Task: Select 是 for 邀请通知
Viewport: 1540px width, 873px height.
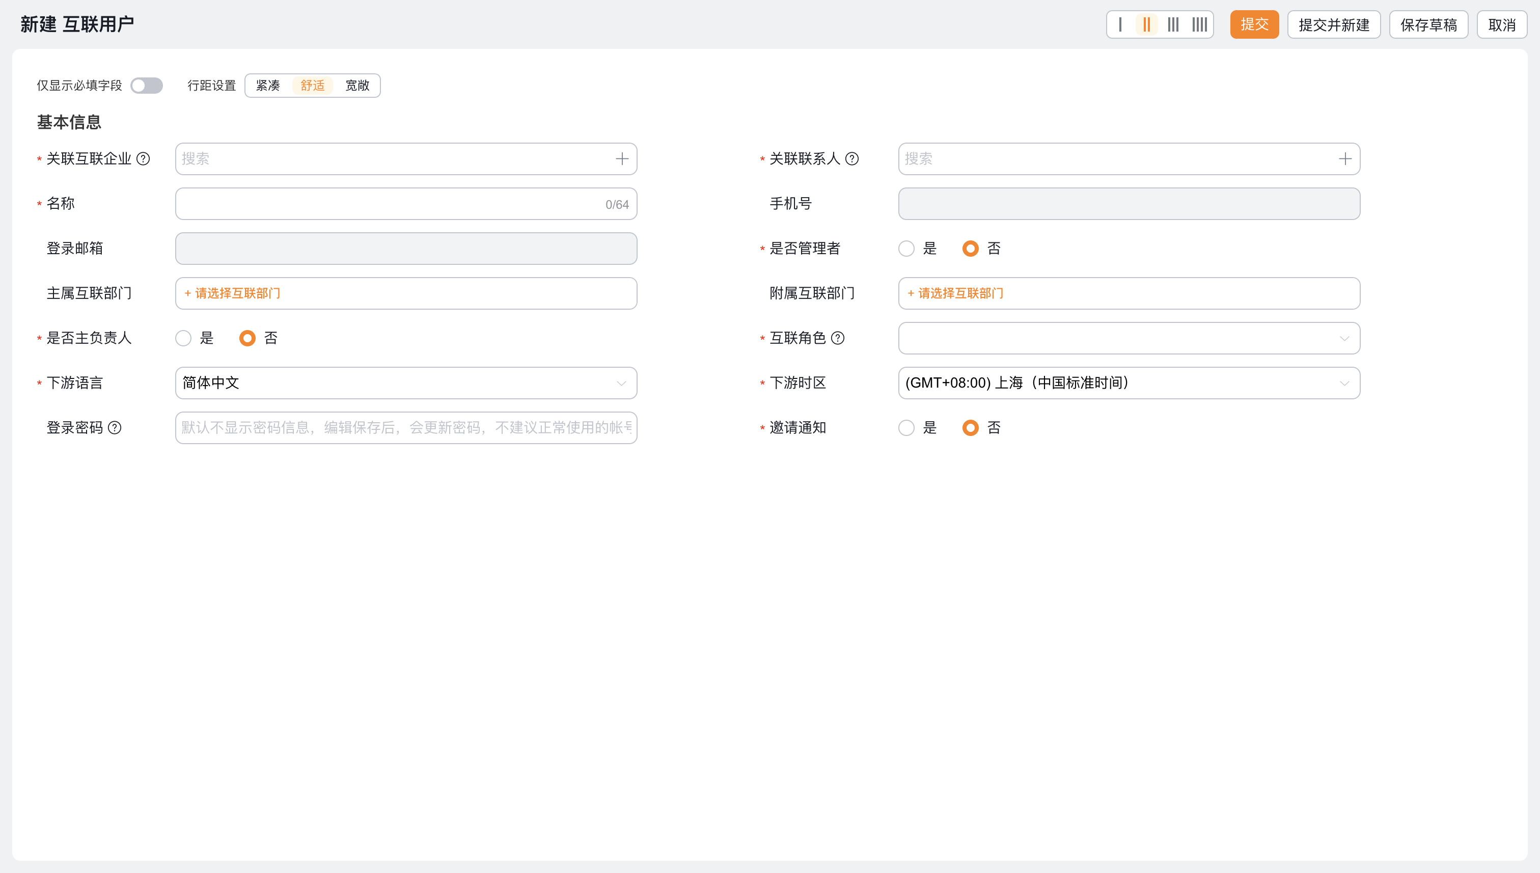Action: [x=906, y=427]
